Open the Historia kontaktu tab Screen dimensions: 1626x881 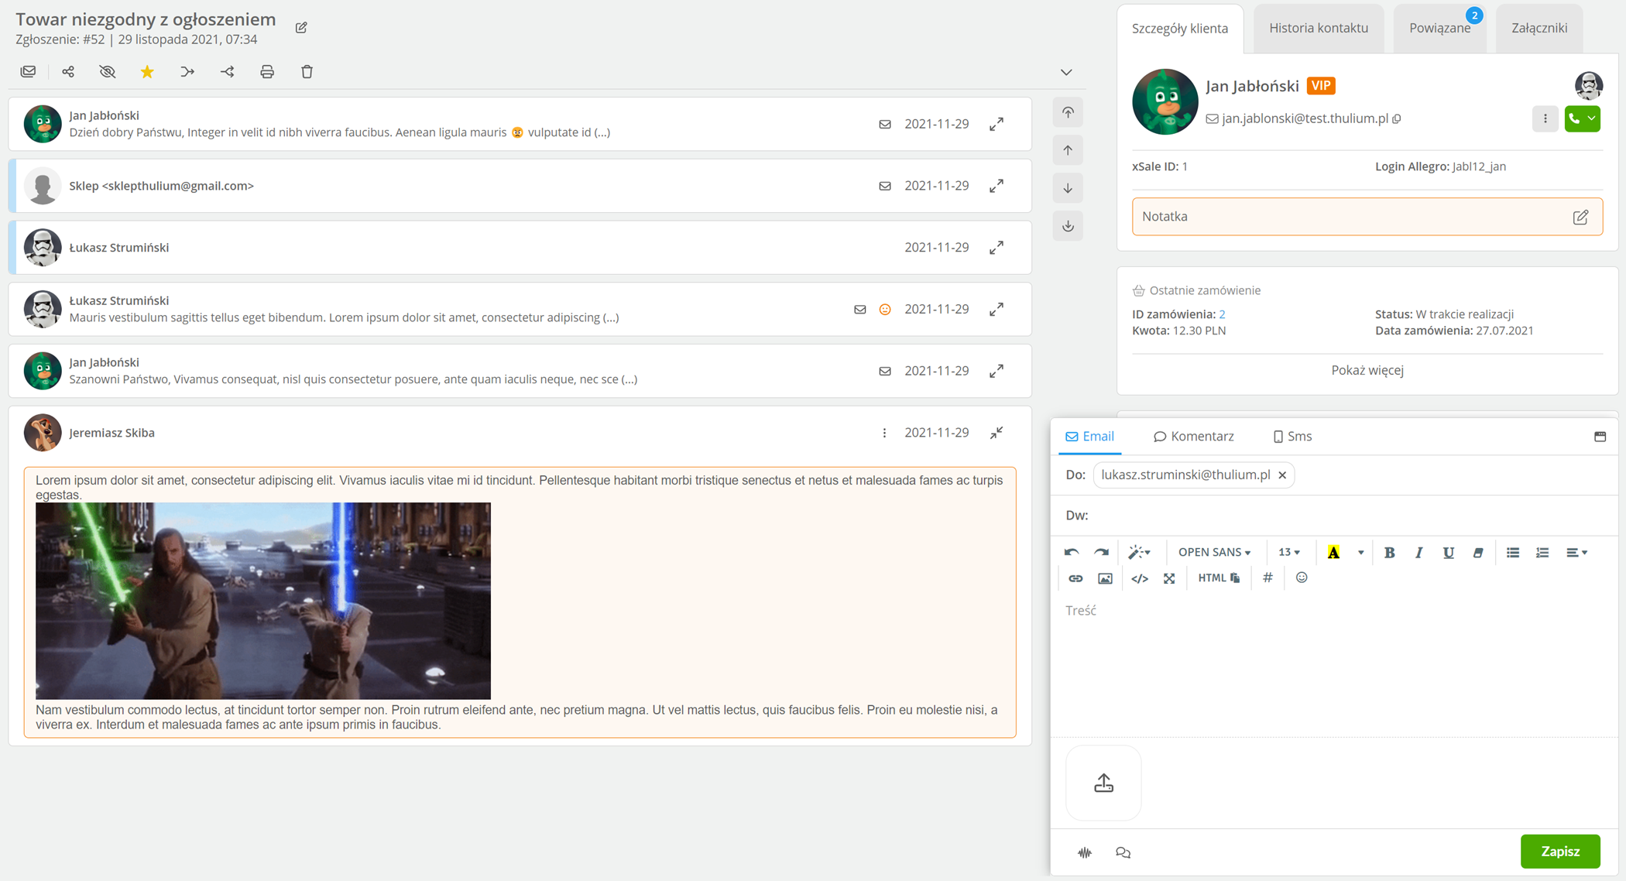point(1319,28)
